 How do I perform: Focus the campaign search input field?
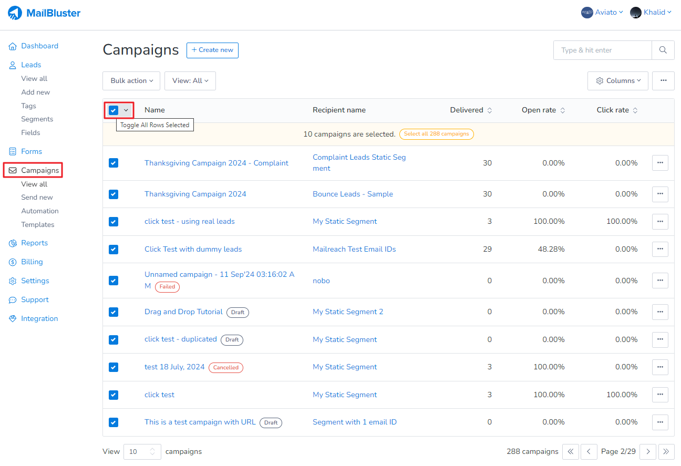pyautogui.click(x=602, y=50)
